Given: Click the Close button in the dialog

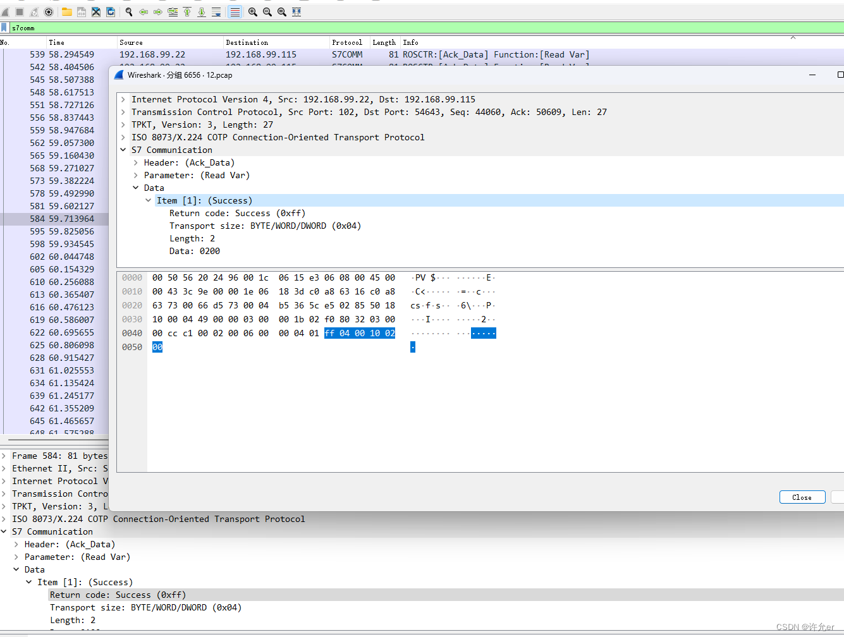Looking at the screenshot, I should tap(802, 497).
